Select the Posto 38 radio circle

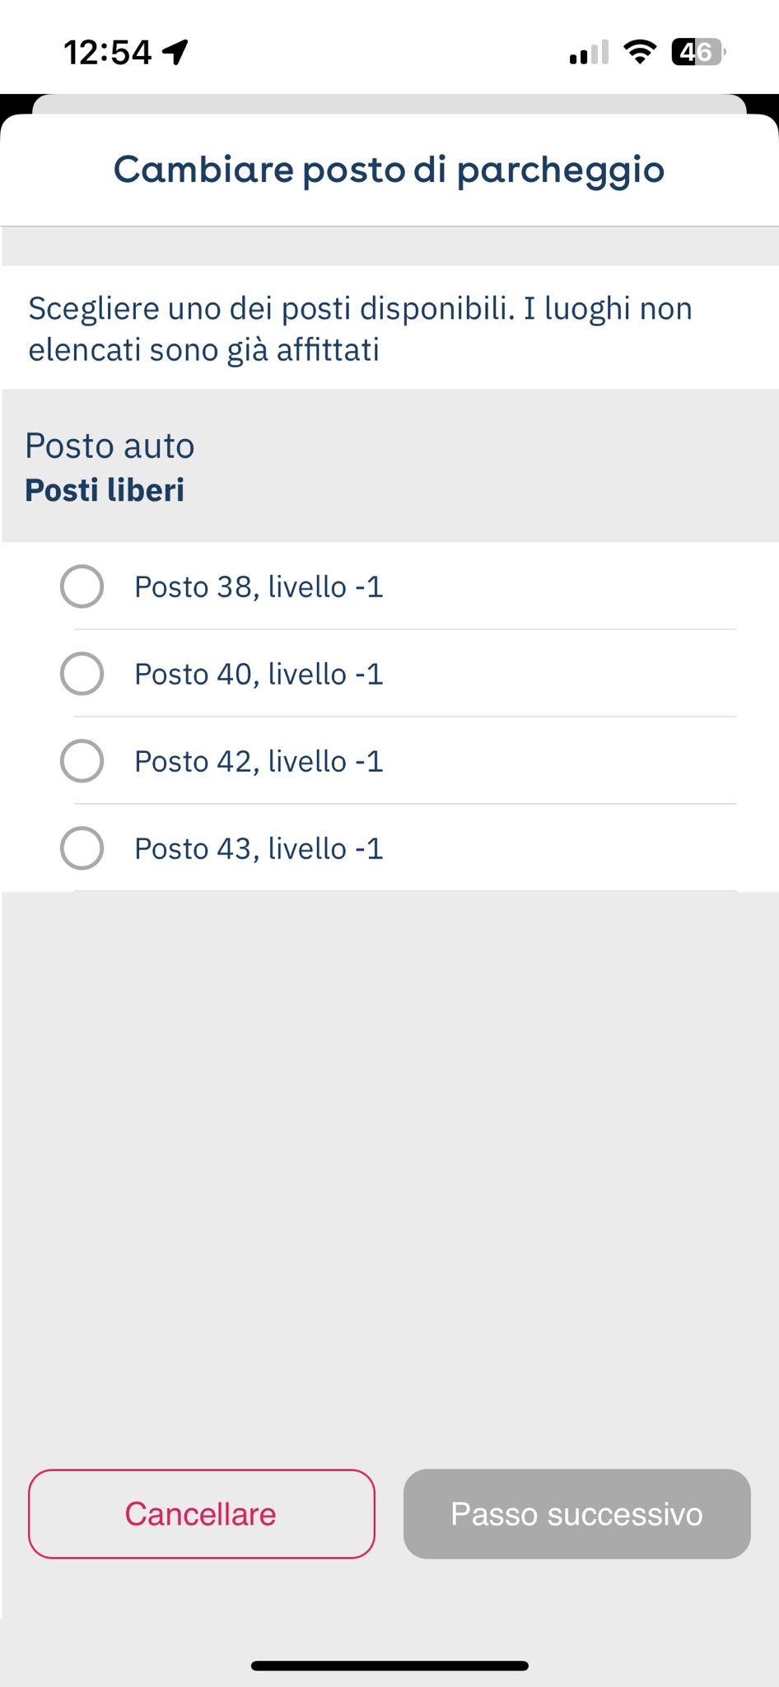[82, 586]
